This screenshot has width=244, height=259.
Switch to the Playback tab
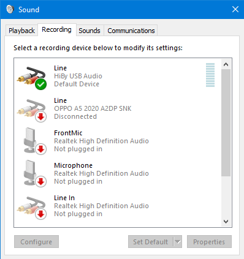[x=21, y=31]
